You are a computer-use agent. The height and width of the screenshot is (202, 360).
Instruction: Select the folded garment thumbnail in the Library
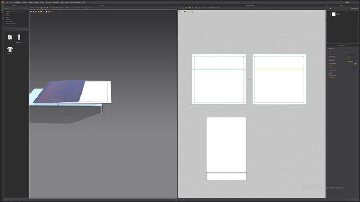coord(10,38)
